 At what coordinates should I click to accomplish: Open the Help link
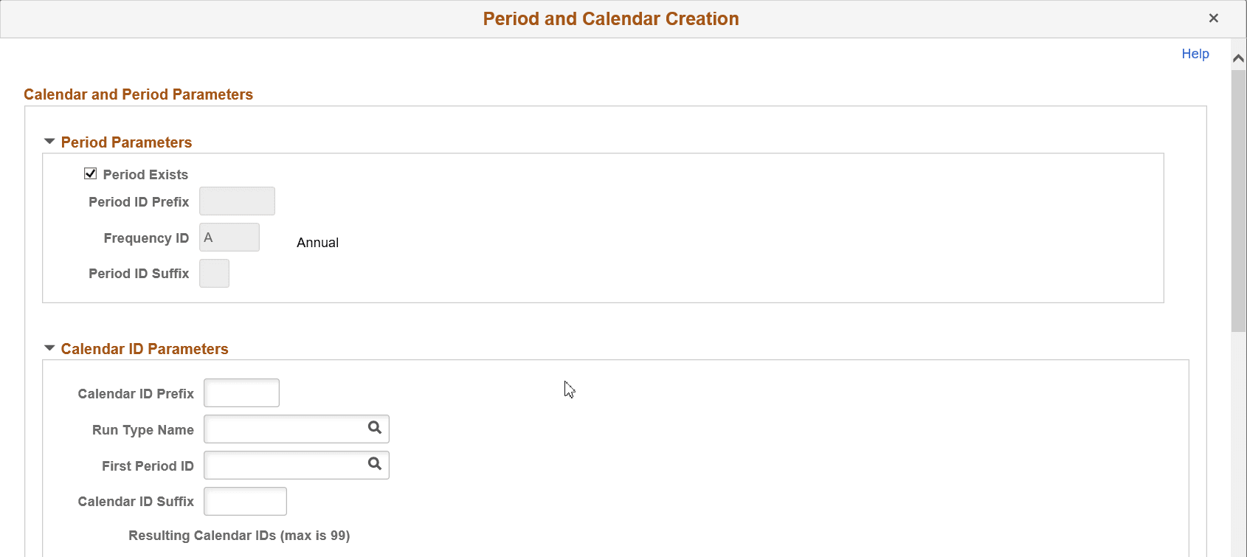coord(1195,53)
